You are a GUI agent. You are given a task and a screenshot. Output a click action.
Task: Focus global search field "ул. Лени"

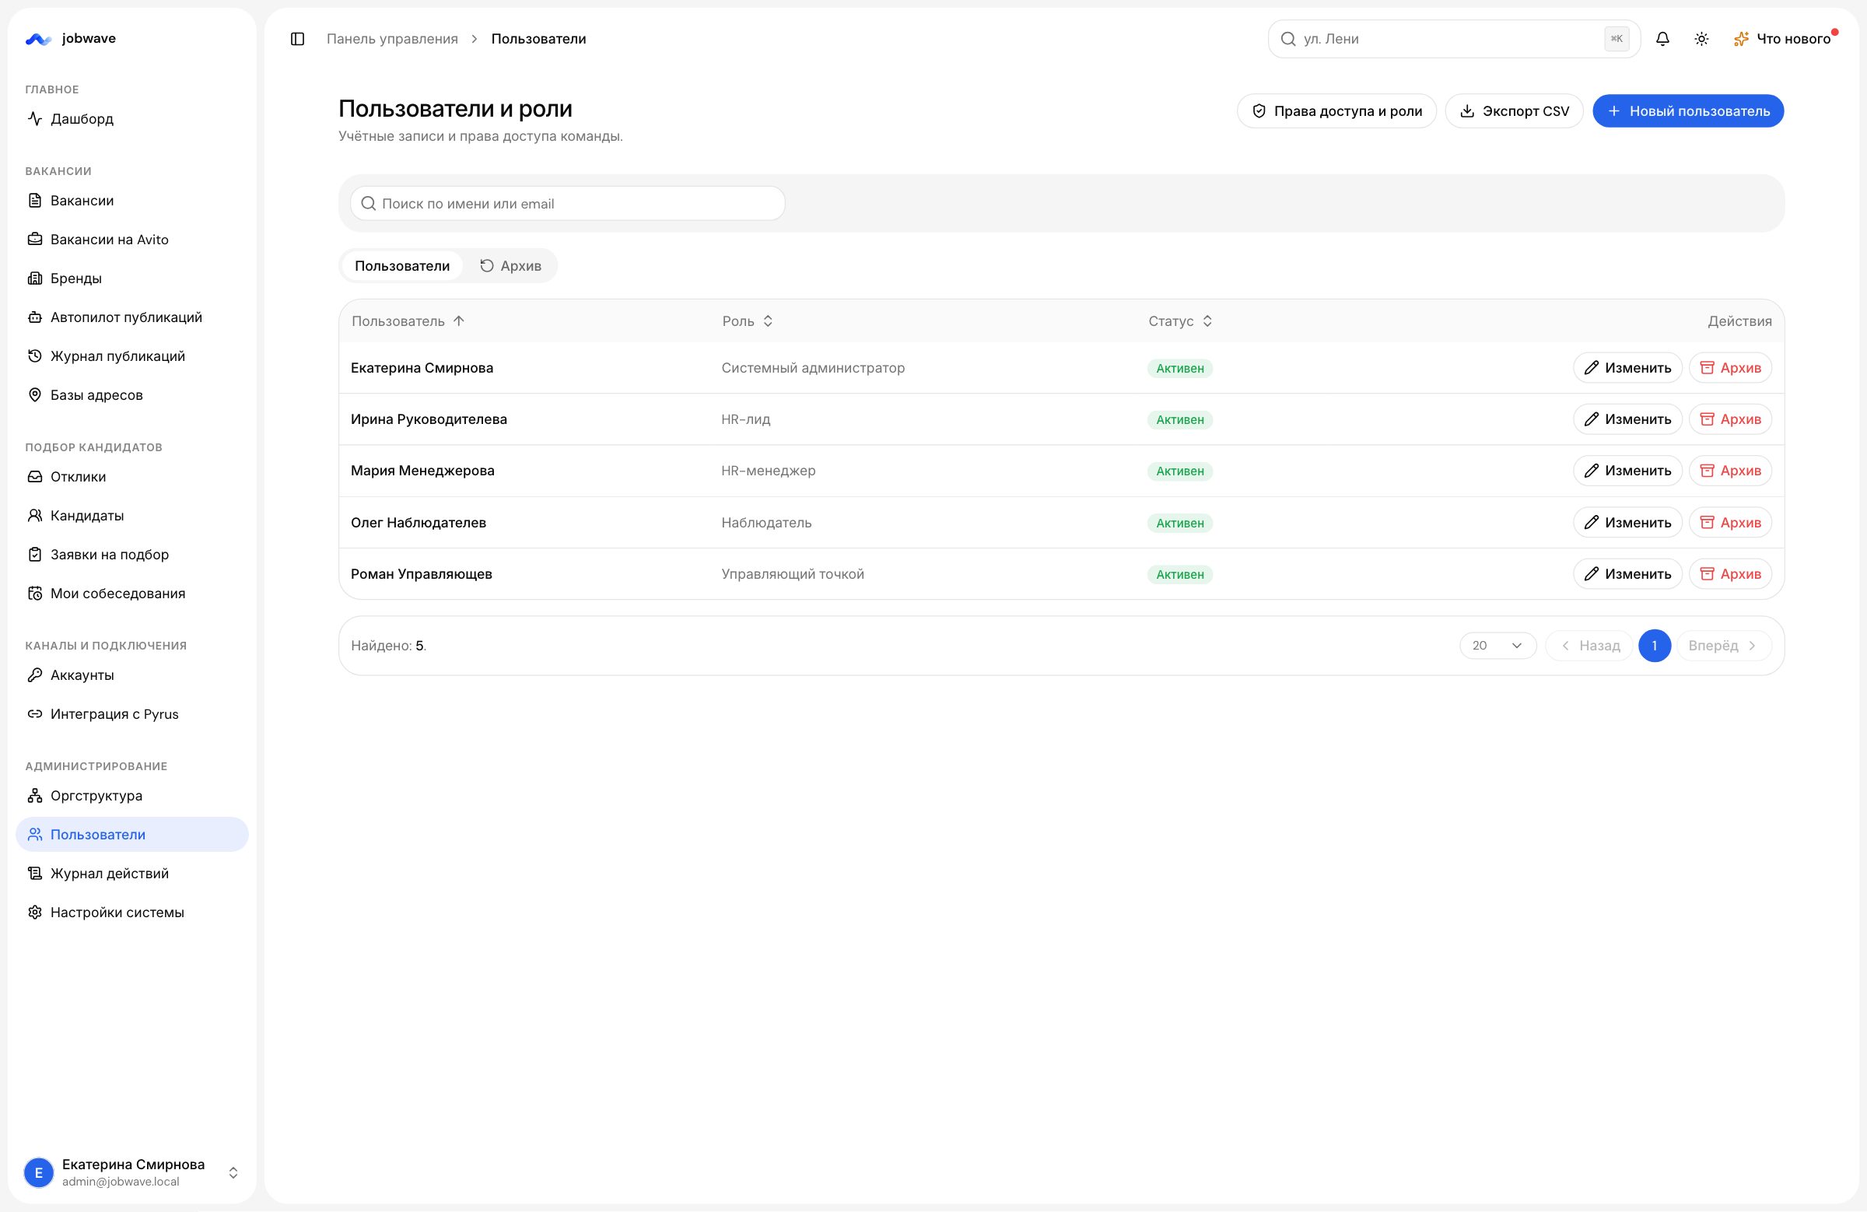pyautogui.click(x=1454, y=38)
